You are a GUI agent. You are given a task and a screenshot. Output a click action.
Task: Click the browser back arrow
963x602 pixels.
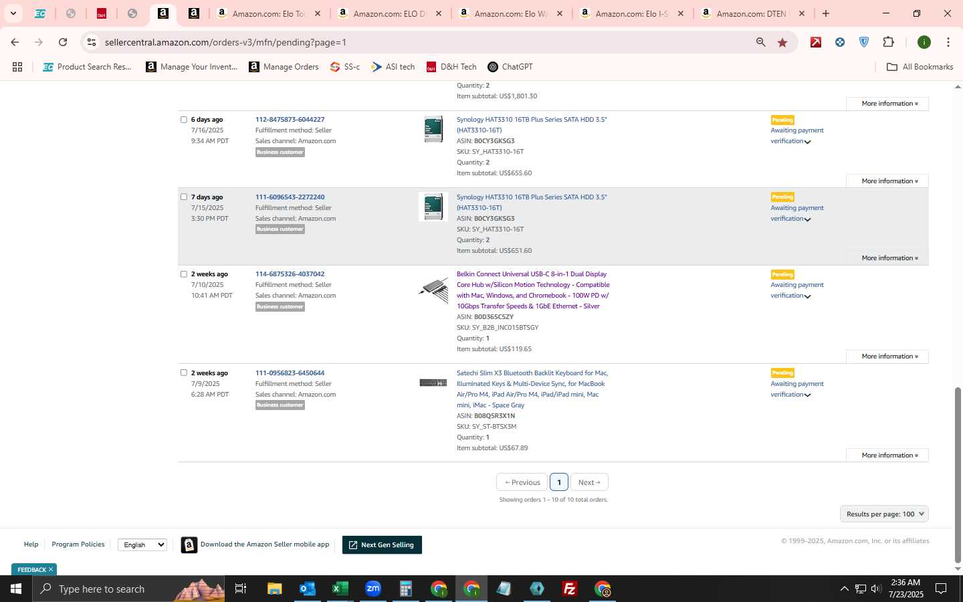15,42
